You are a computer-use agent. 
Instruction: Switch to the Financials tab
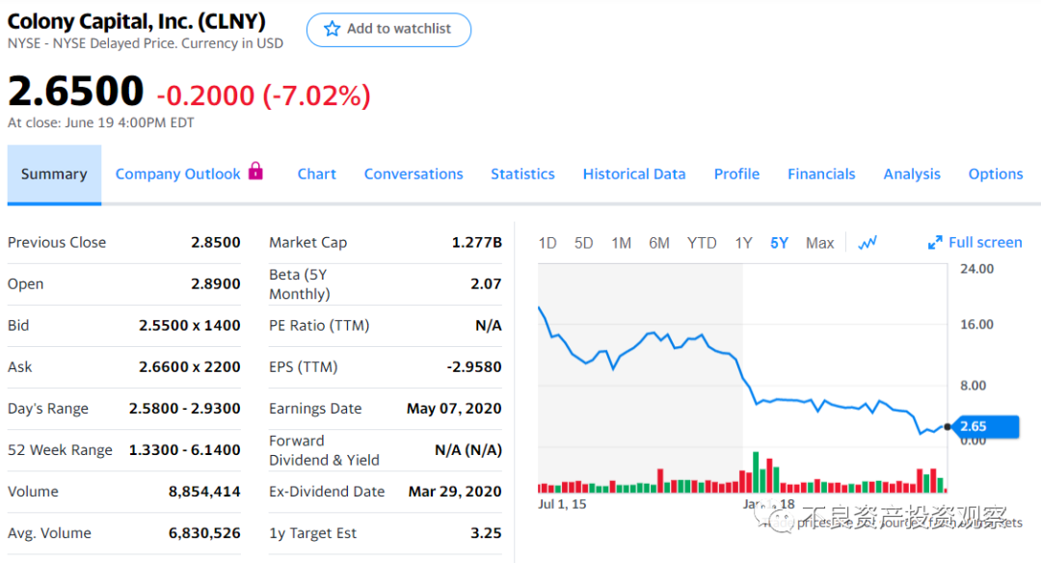[821, 174]
